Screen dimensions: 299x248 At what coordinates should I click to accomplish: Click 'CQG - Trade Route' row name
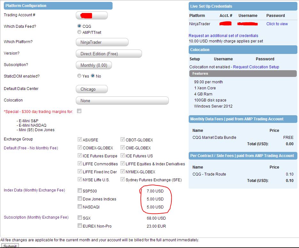[209, 174]
